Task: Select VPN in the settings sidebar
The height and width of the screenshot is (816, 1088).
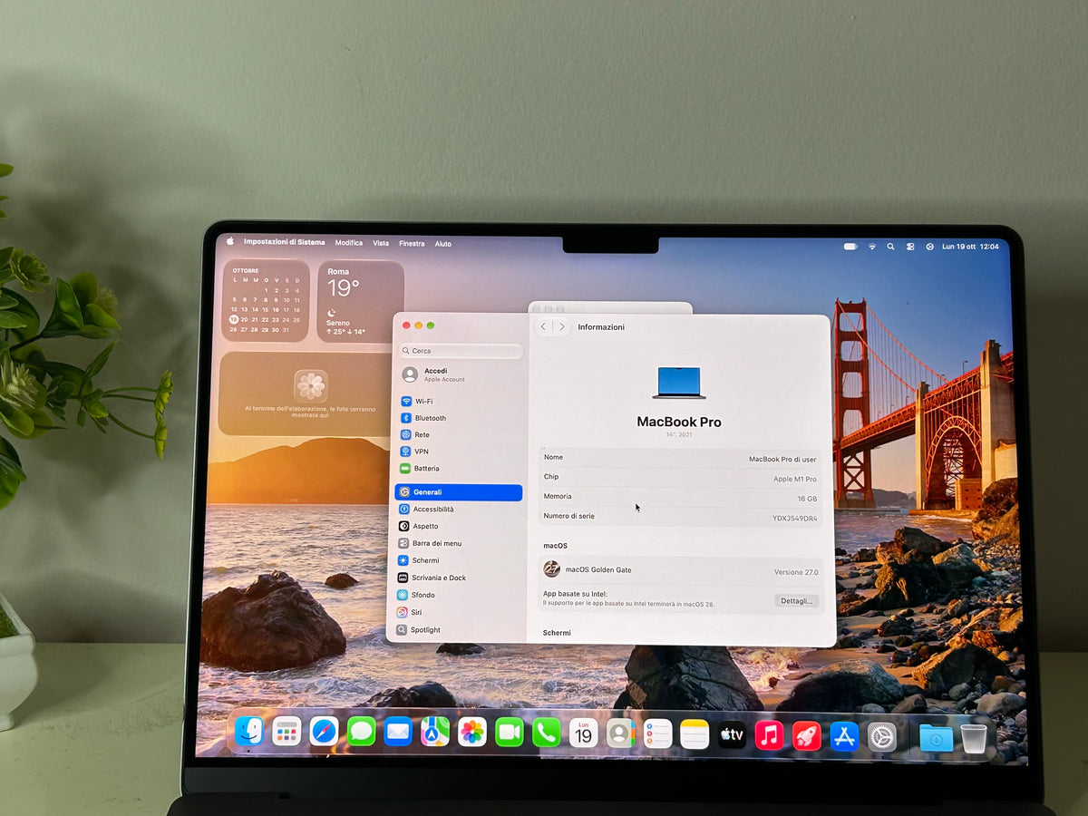Action: click(x=459, y=452)
